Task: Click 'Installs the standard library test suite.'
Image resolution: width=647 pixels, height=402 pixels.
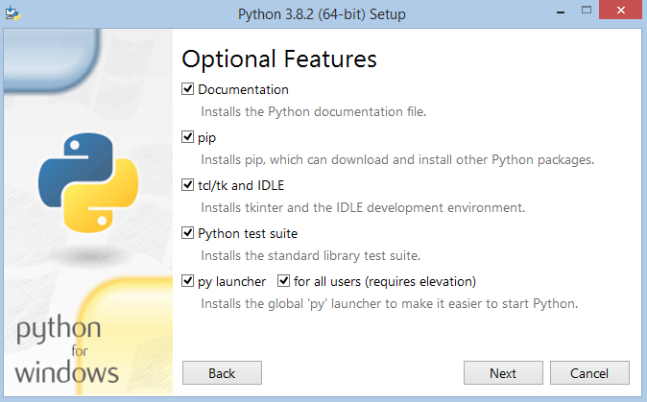Action: pyautogui.click(x=311, y=255)
